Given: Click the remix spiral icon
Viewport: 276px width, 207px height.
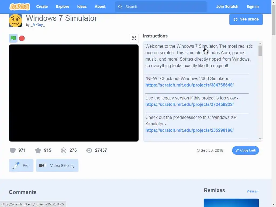Looking at the screenshot, I should pos(64,150).
